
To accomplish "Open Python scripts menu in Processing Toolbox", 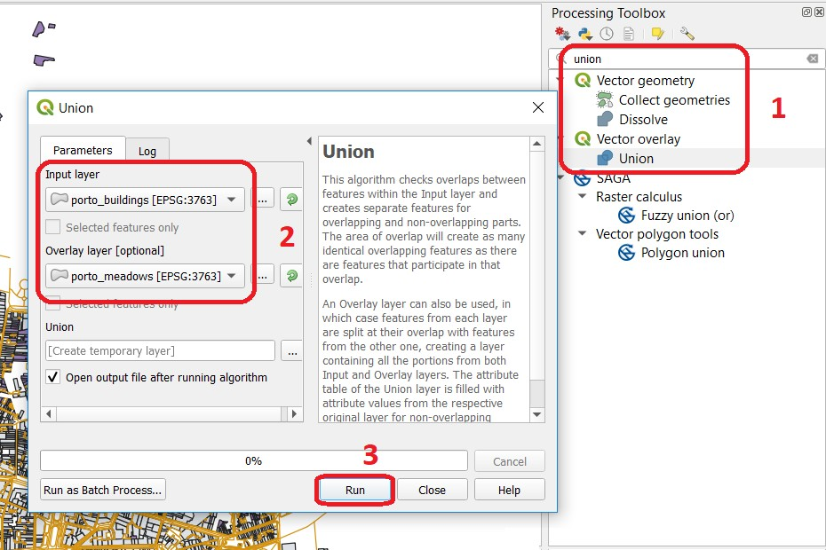I will coord(584,35).
